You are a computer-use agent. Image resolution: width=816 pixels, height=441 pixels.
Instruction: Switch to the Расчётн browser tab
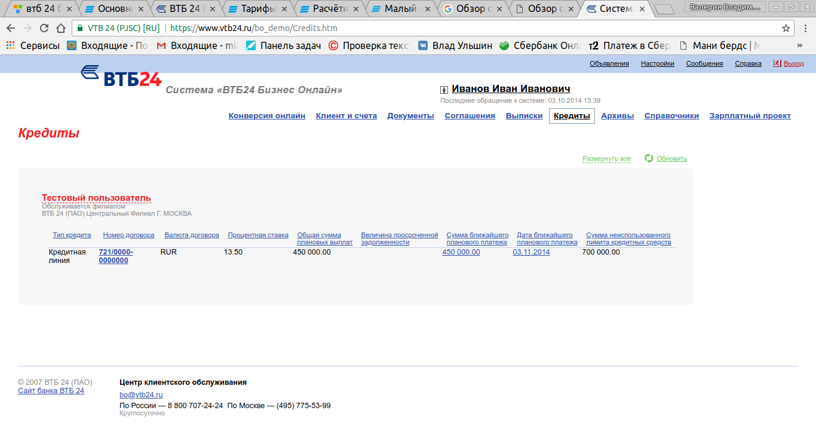(x=329, y=9)
